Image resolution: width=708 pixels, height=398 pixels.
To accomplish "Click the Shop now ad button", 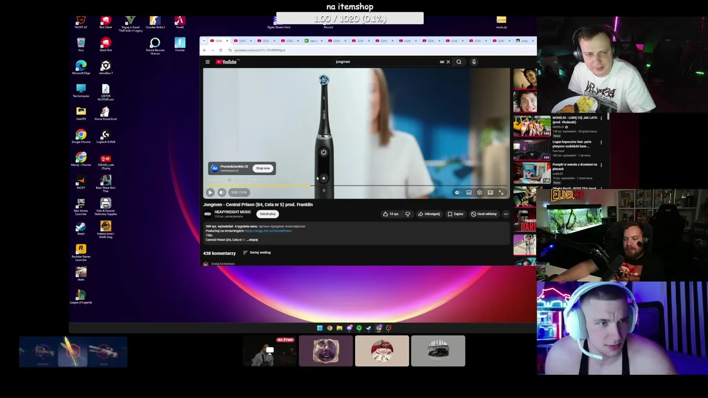I will [x=263, y=168].
